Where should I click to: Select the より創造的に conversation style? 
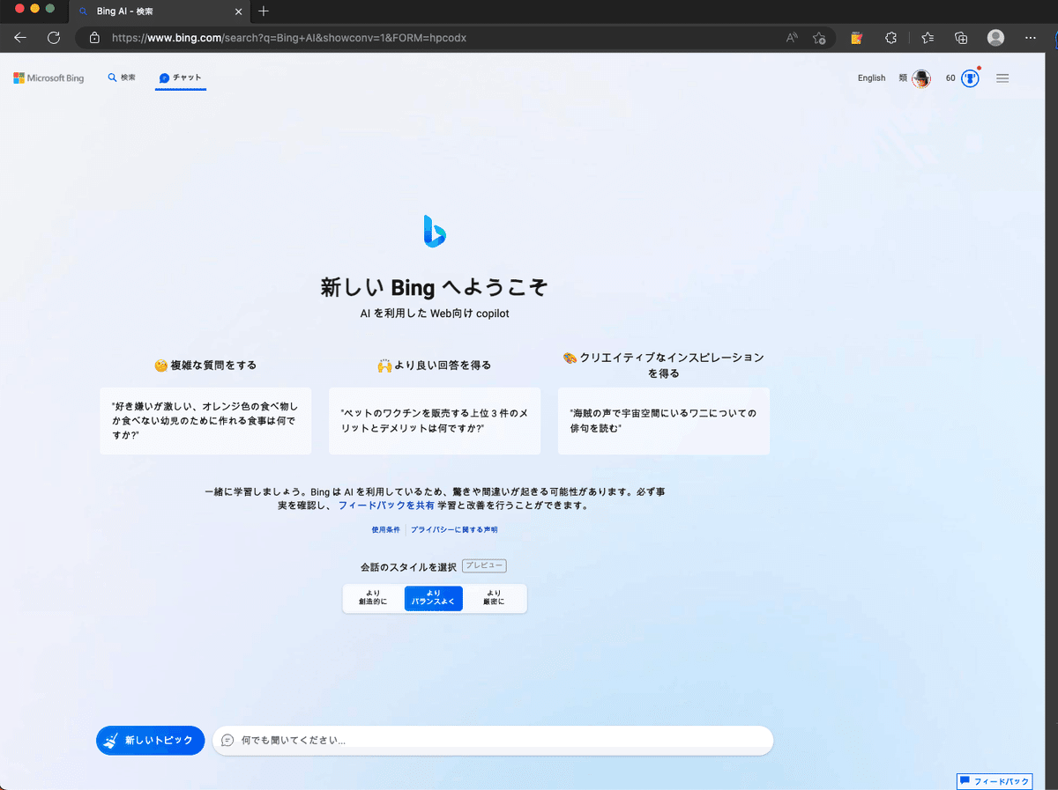pos(373,598)
